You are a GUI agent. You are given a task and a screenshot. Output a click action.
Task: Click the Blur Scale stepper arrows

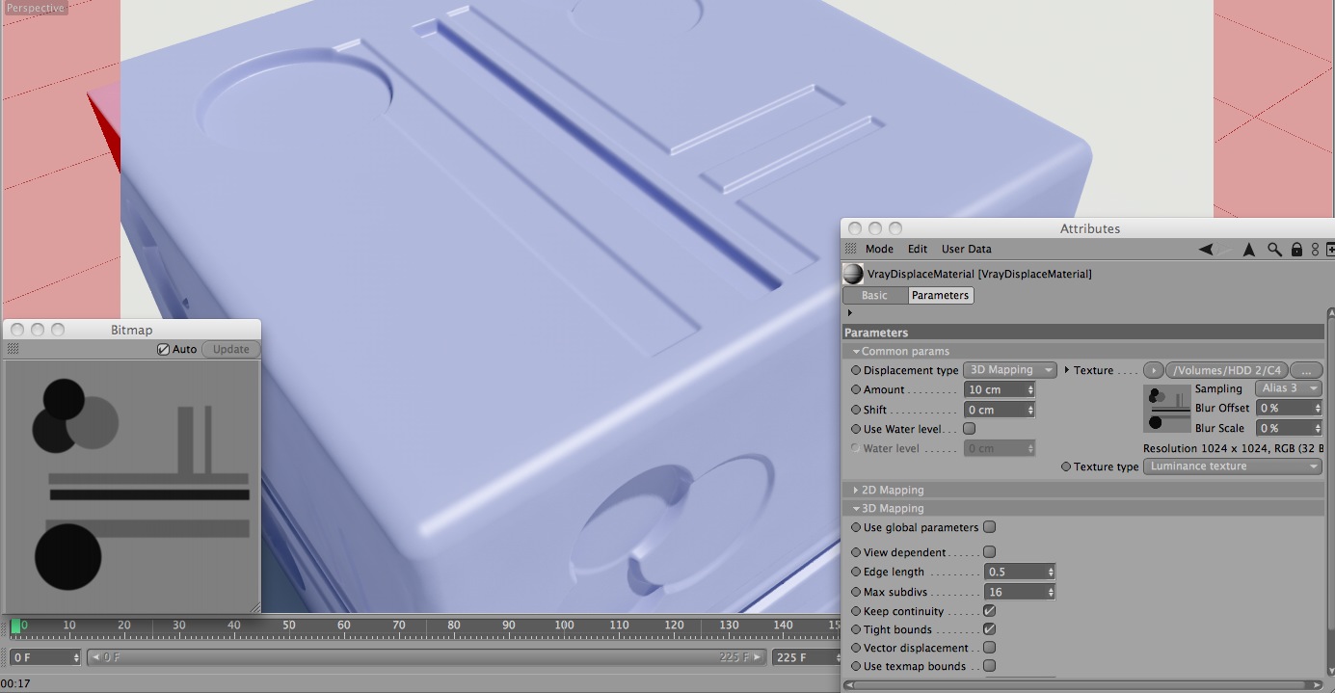(x=1318, y=428)
